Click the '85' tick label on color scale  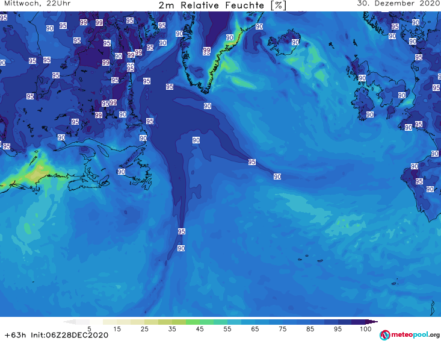pos(310,329)
